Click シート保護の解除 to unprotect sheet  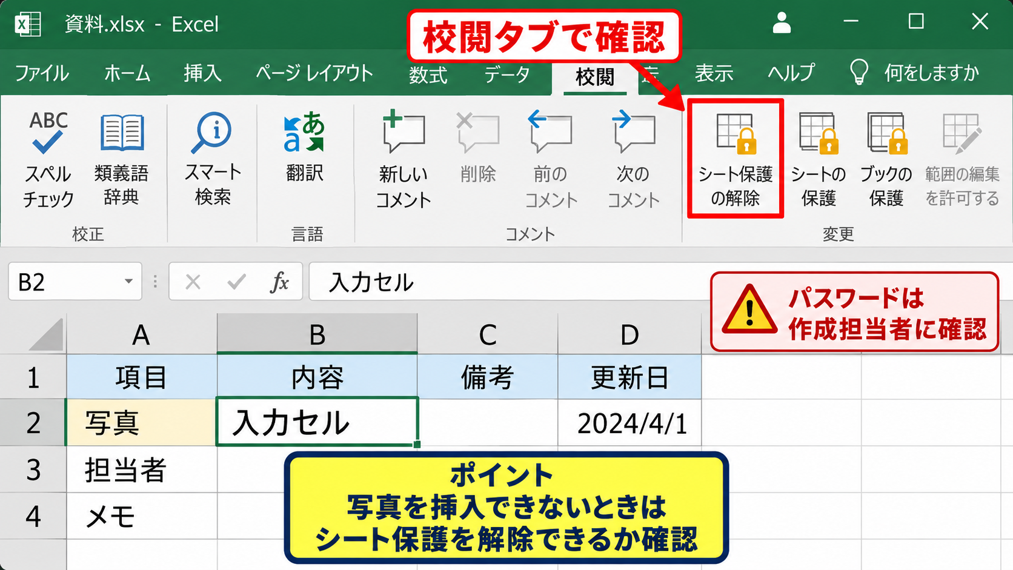tap(736, 159)
